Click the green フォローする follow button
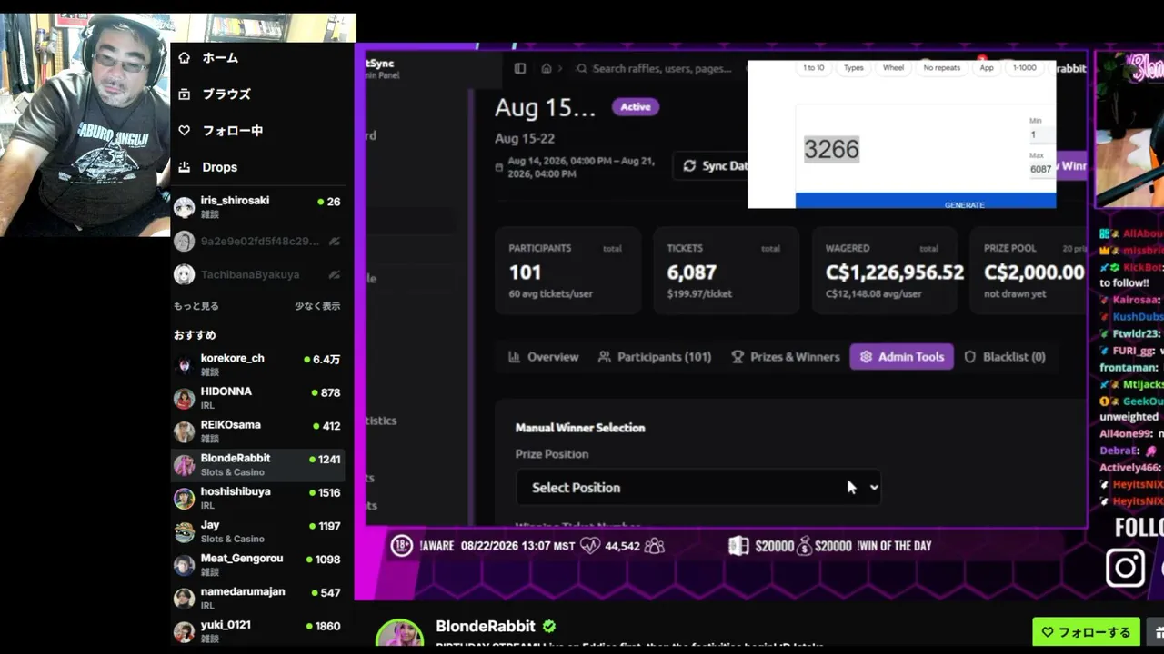Screen dimensions: 1164x654 1086,632
